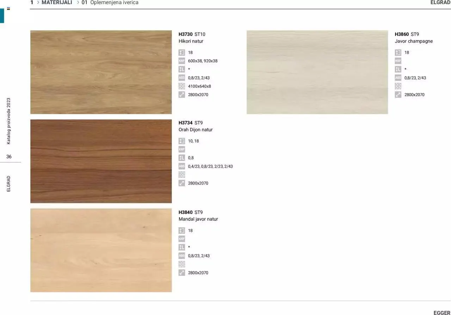Open the small menu icon at top-left corner
The height and width of the screenshot is (315, 451).
8,8
